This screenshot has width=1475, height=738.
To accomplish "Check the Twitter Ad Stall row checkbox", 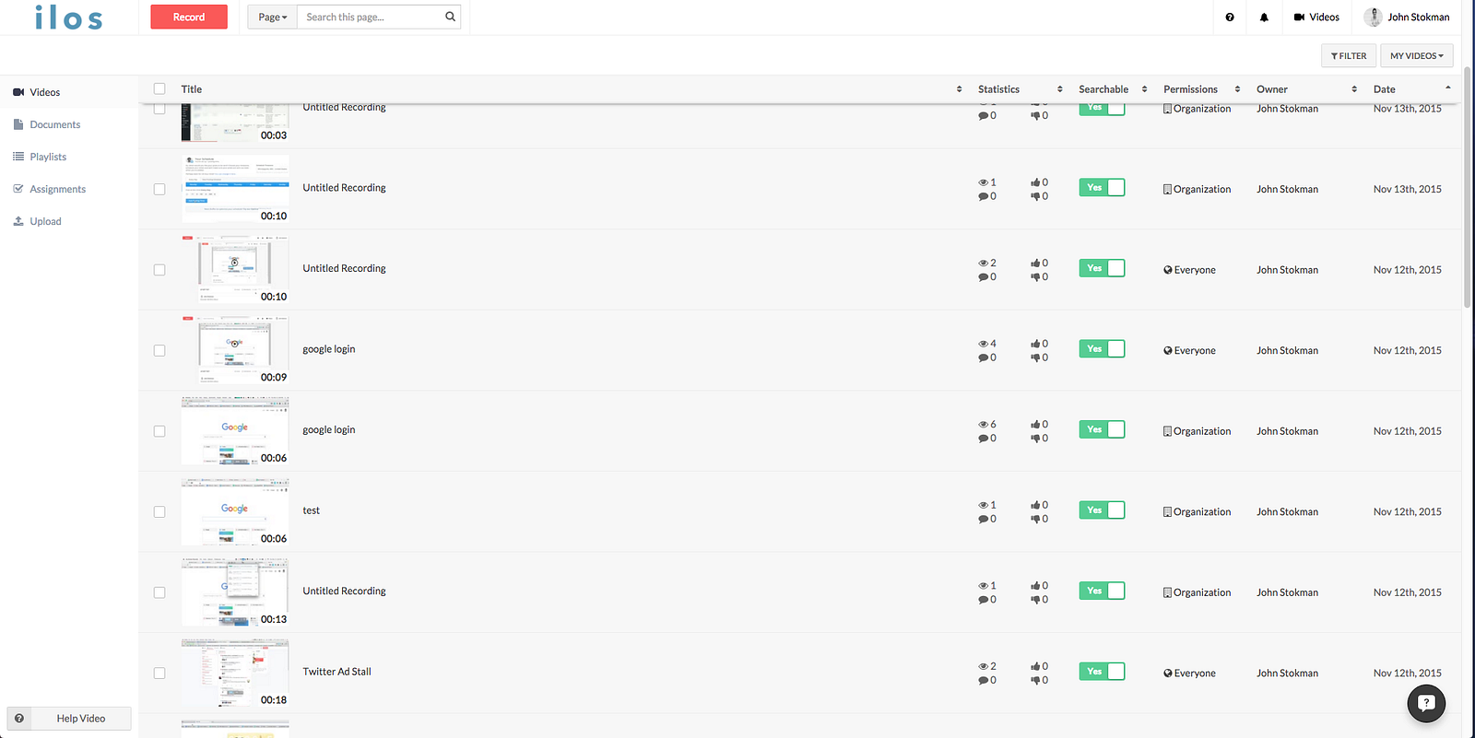I will coord(159,674).
